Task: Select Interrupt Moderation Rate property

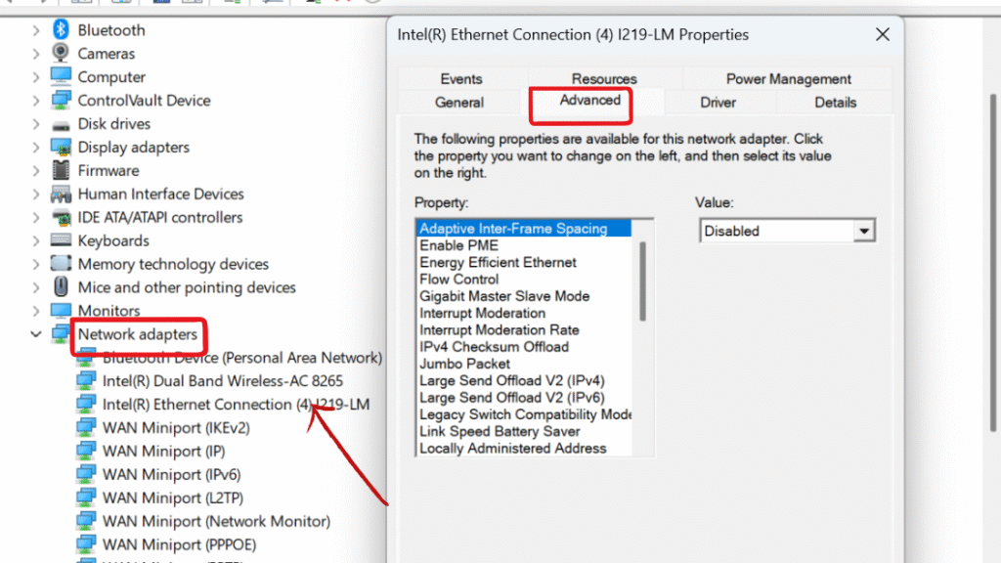Action: pyautogui.click(x=524, y=330)
